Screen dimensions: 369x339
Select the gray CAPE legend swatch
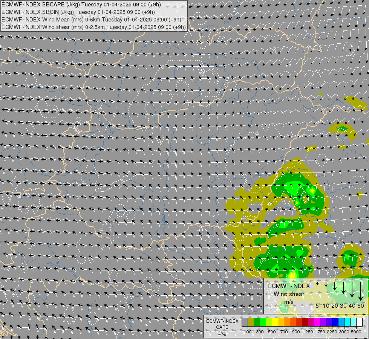pyautogui.click(x=245, y=322)
